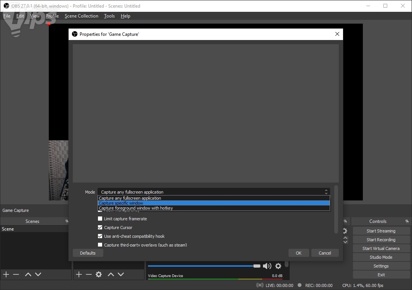
Task: Open the Scene Collection menu
Action: click(81, 16)
